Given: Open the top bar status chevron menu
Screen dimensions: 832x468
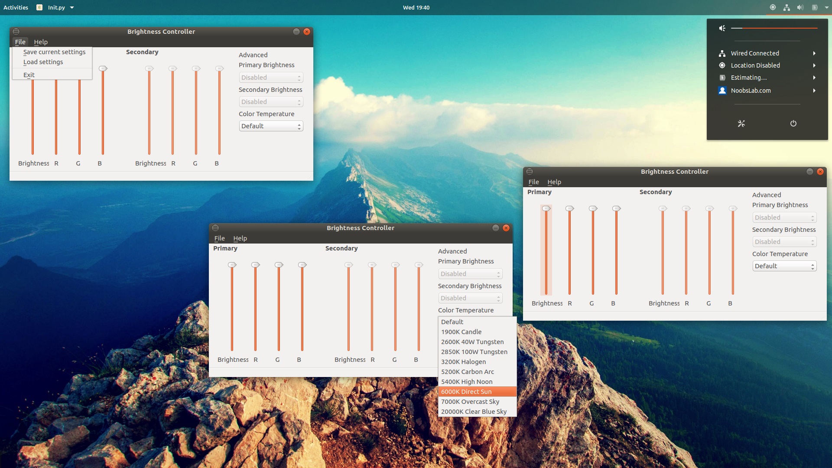Looking at the screenshot, I should pos(826,7).
